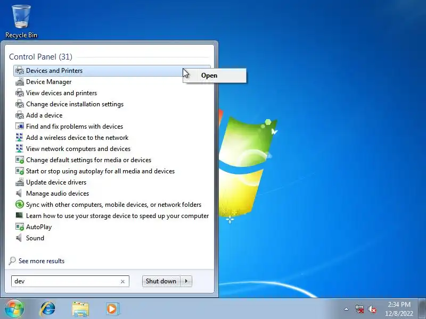The width and height of the screenshot is (426, 319).
Task: Click the muted volume tray icon
Action: pyautogui.click(x=372, y=309)
